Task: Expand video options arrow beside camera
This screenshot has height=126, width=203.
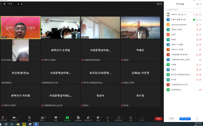Action: tap(19, 118)
